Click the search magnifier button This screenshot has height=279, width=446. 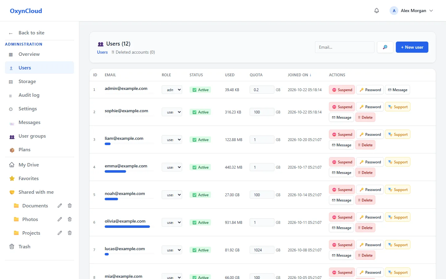pos(385,47)
